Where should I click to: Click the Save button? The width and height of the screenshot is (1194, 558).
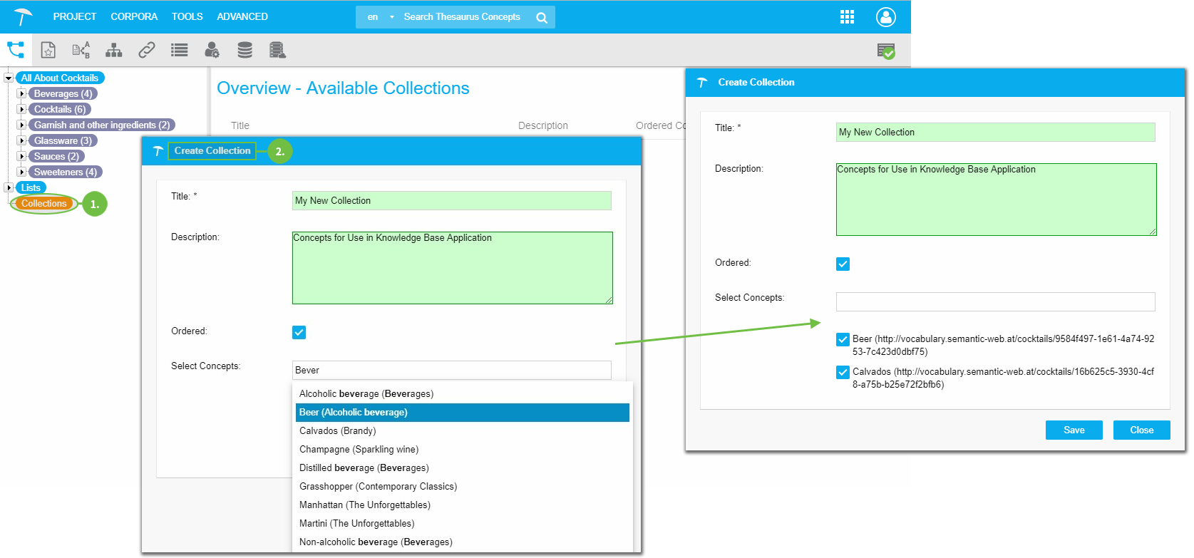coord(1074,430)
